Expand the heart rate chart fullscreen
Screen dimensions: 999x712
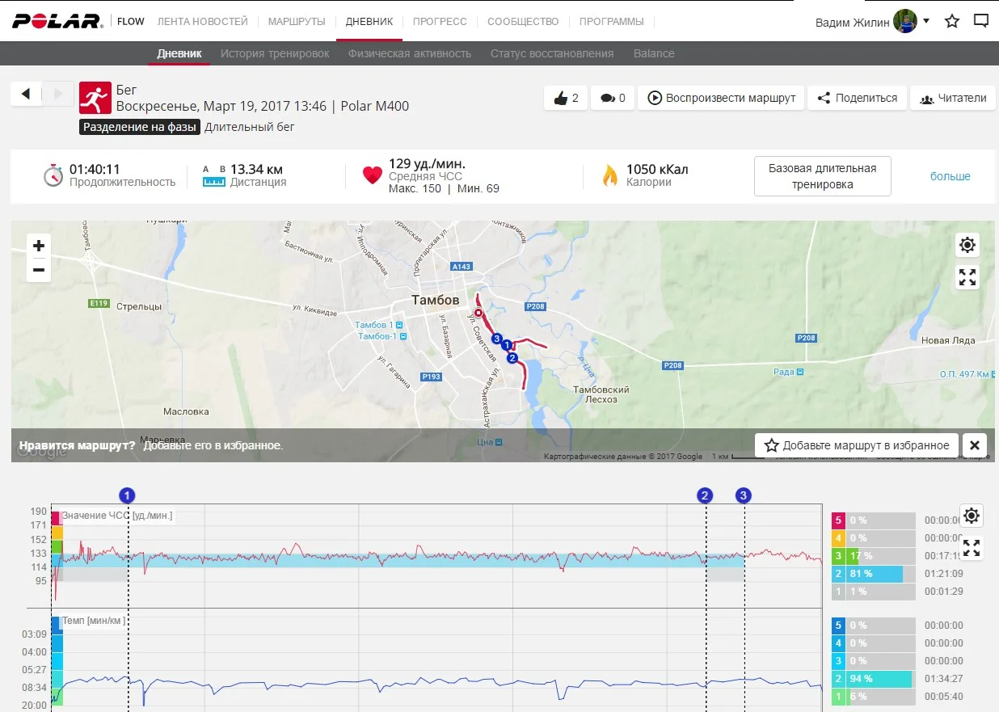click(x=972, y=548)
